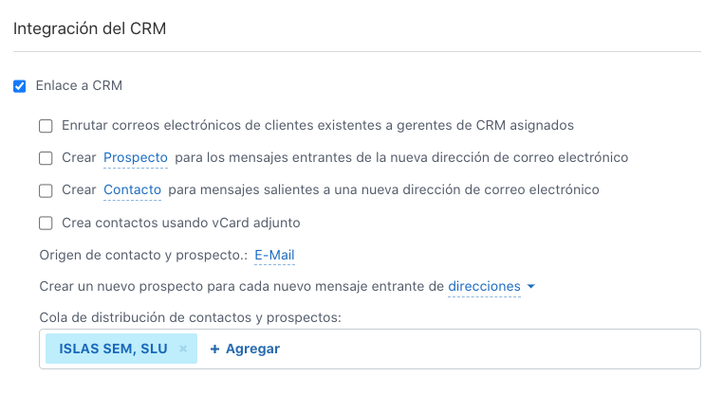Viewport: 723px width, 394px height.
Task: Check the Crear Prospecto checkbox
Action: 46,158
